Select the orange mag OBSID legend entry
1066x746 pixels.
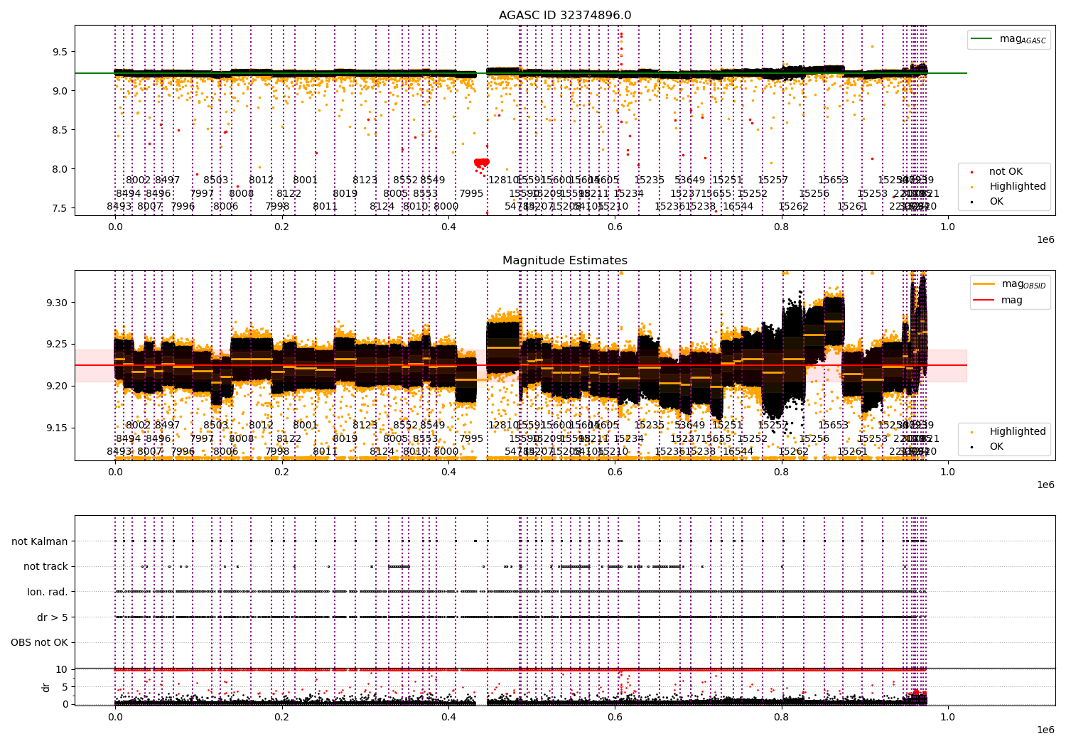click(1010, 284)
